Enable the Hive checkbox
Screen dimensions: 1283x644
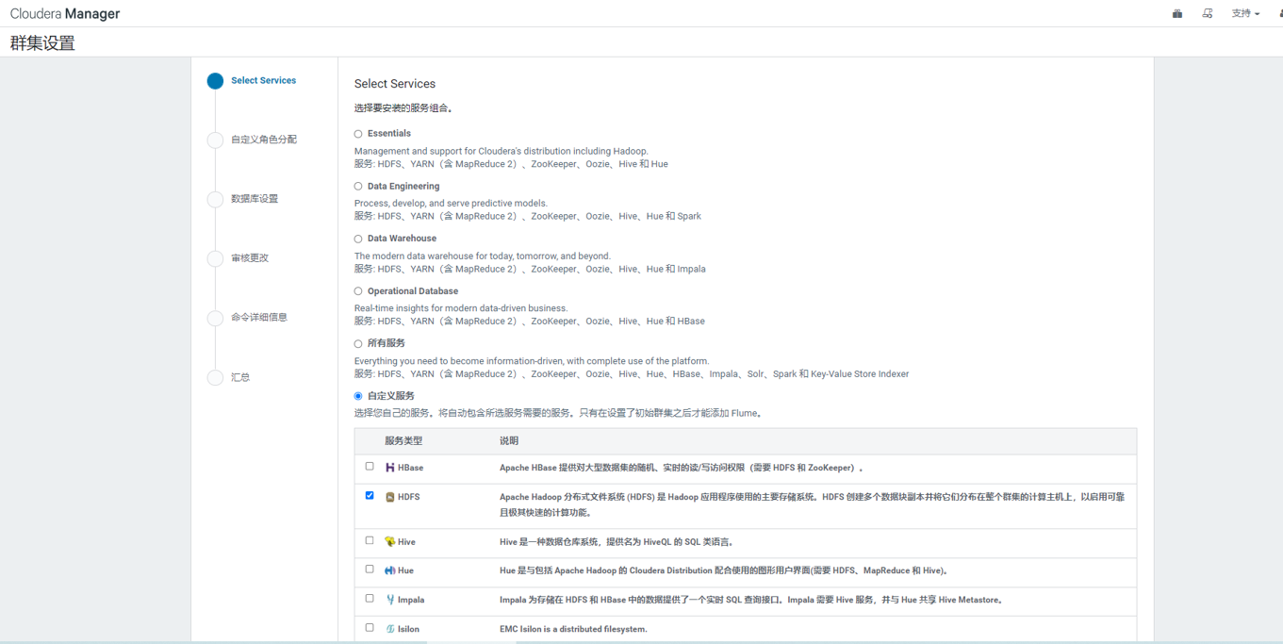pyautogui.click(x=370, y=540)
